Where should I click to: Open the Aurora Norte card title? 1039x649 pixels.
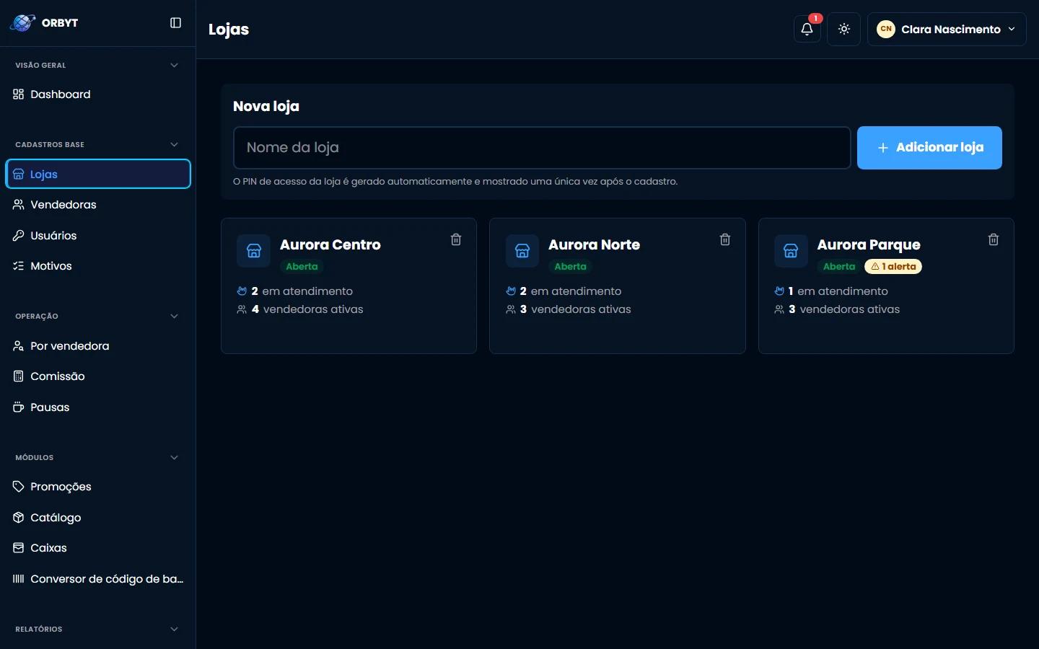595,245
